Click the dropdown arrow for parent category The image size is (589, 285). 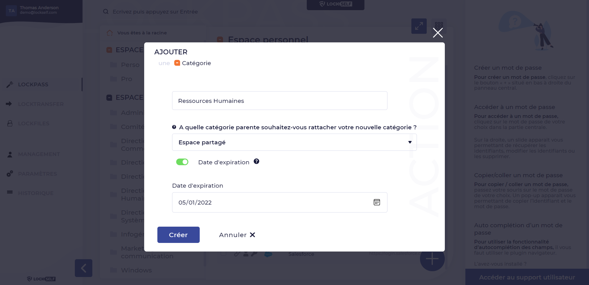coord(410,142)
